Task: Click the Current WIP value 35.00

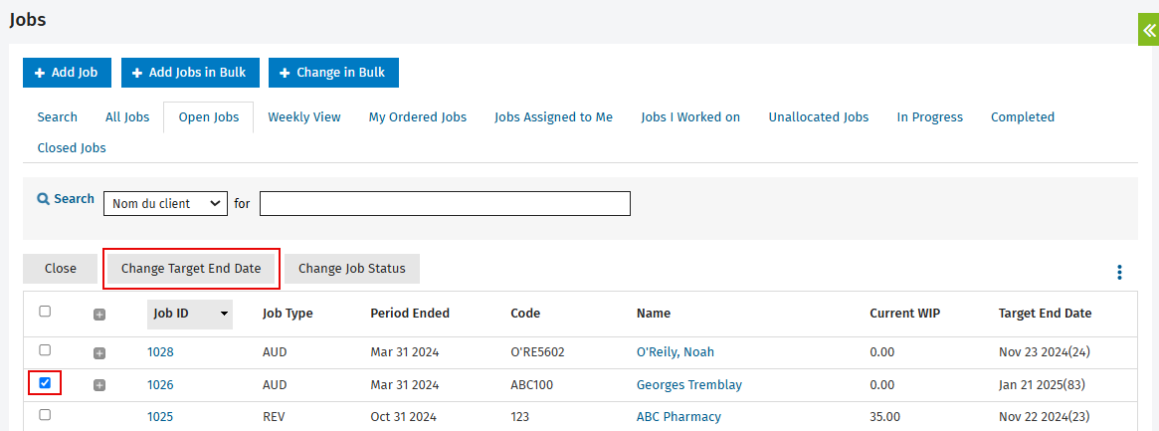Action: [884, 416]
